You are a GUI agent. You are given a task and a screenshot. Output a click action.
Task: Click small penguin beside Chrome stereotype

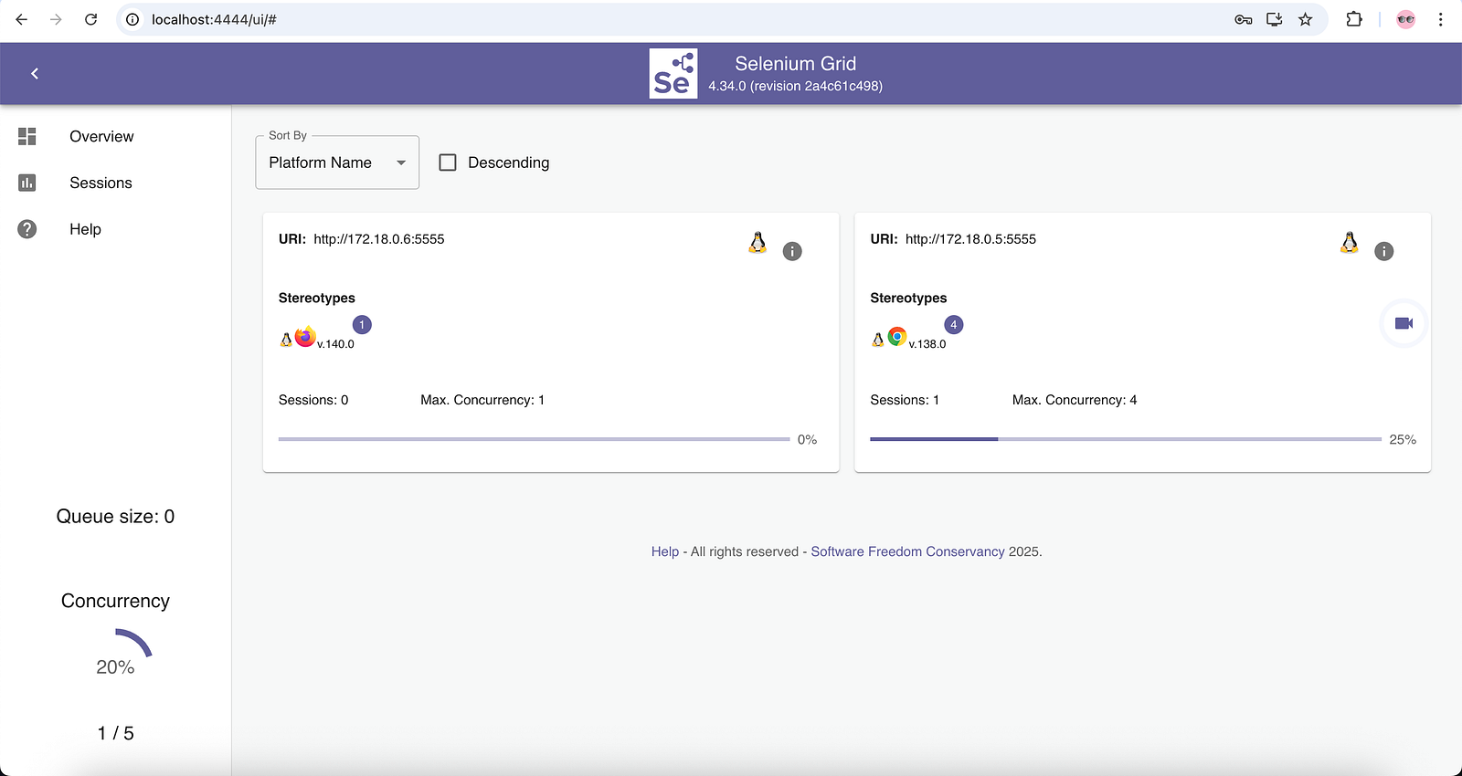(x=878, y=340)
